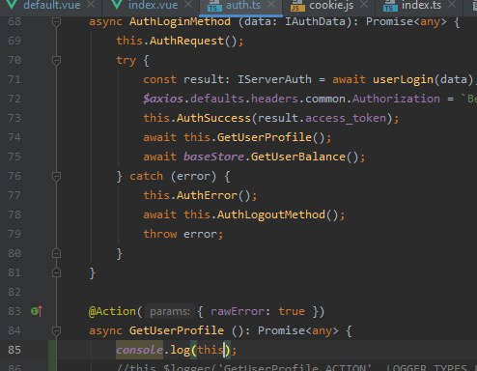Click rawError property on line 83
Viewport: 477px width, 371px height.
238,311
